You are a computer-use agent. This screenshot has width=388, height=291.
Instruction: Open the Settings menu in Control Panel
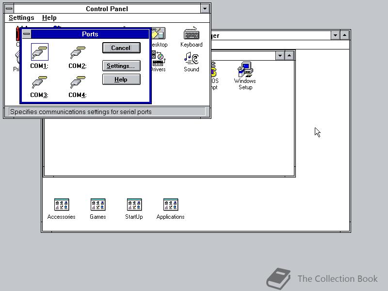(x=21, y=18)
